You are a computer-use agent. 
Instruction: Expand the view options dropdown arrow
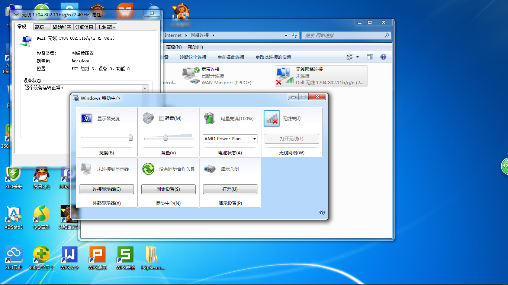click(358, 57)
